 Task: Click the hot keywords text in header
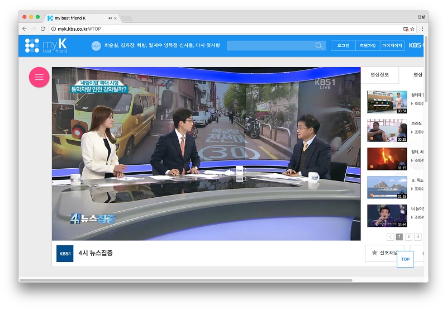tap(162, 45)
